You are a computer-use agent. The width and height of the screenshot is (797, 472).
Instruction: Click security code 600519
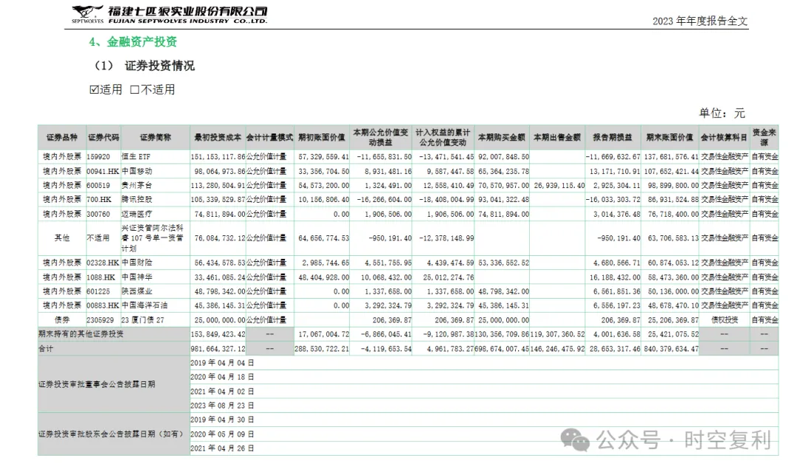98,185
